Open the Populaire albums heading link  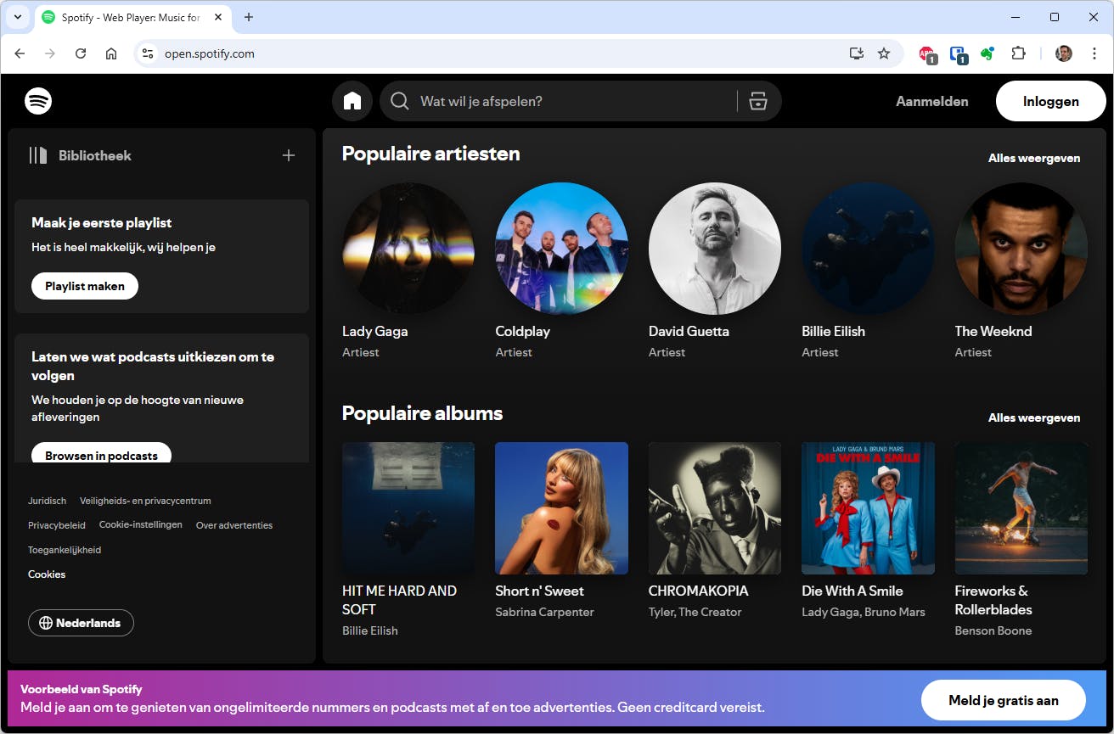click(x=422, y=413)
